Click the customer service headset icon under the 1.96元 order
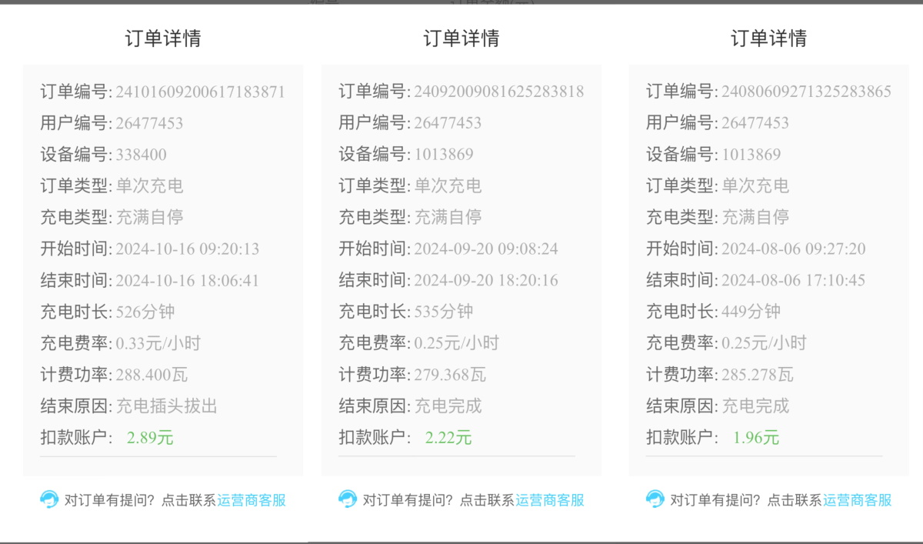923x544 pixels. point(655,499)
